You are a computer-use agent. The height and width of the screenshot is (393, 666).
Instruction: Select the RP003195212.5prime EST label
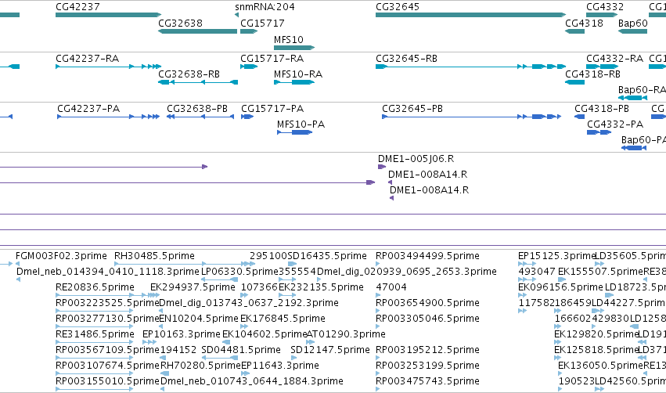click(x=428, y=350)
